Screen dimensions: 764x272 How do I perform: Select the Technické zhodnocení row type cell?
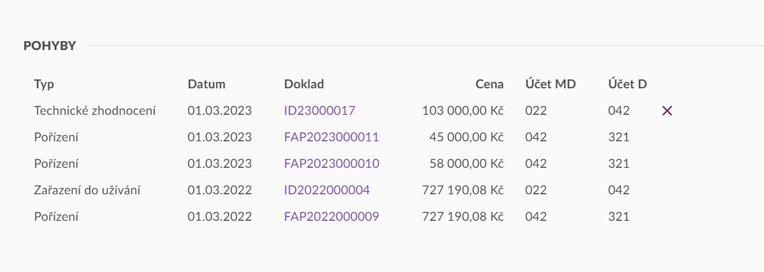[95, 111]
